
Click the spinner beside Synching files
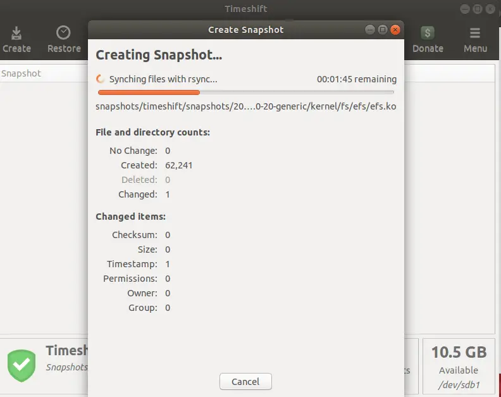pos(100,79)
